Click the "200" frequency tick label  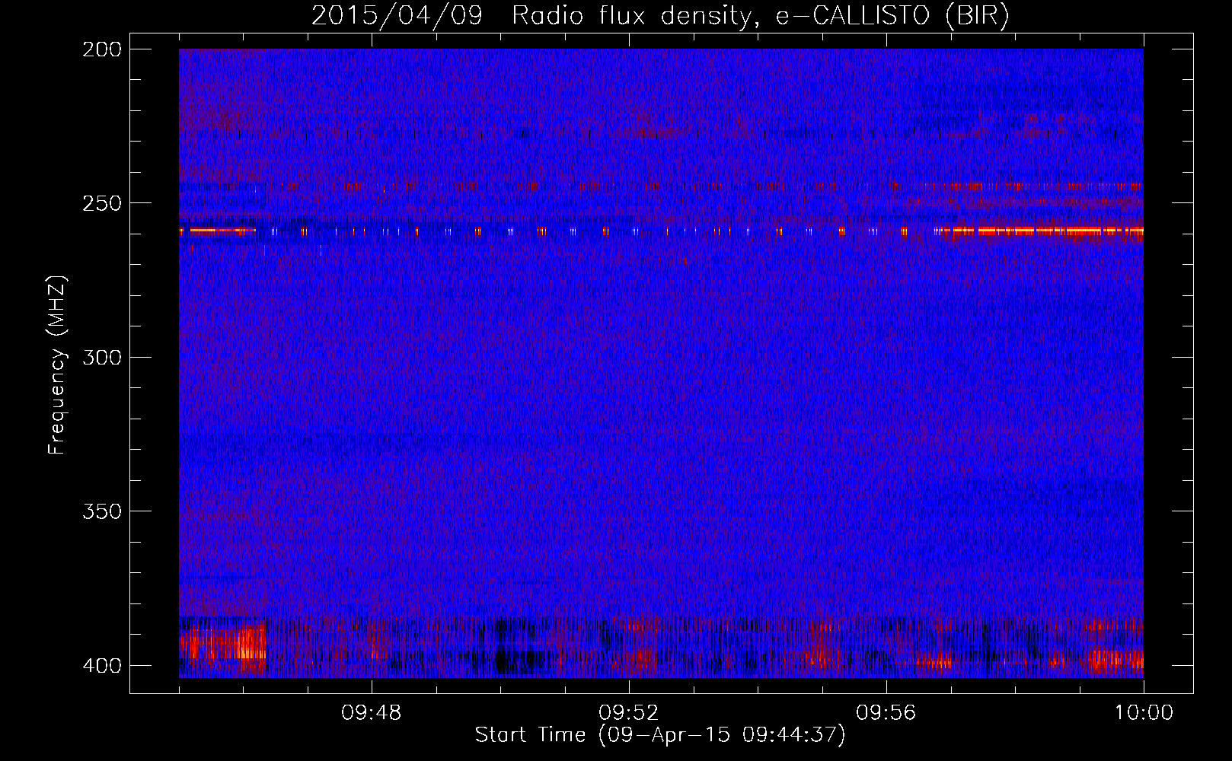click(102, 49)
